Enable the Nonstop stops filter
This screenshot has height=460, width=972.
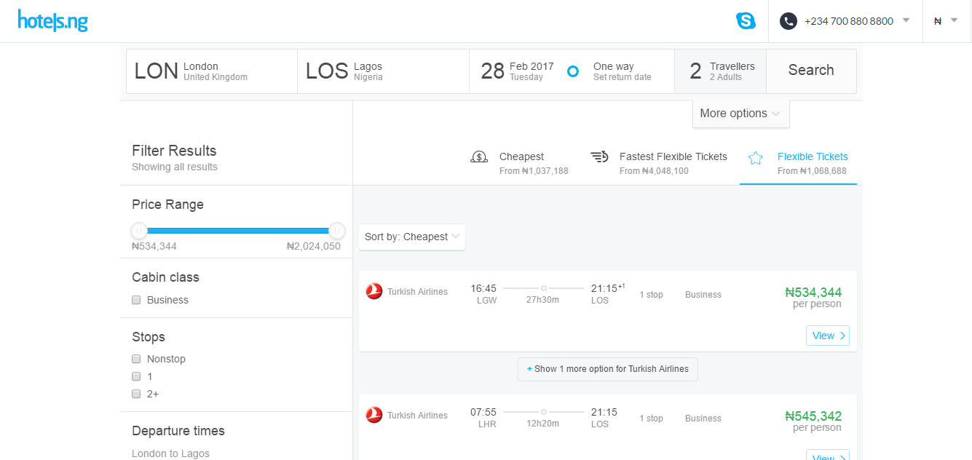click(136, 359)
